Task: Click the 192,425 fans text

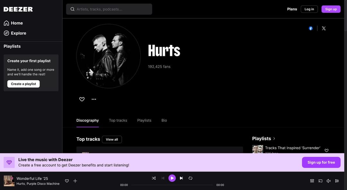Action: click(159, 67)
